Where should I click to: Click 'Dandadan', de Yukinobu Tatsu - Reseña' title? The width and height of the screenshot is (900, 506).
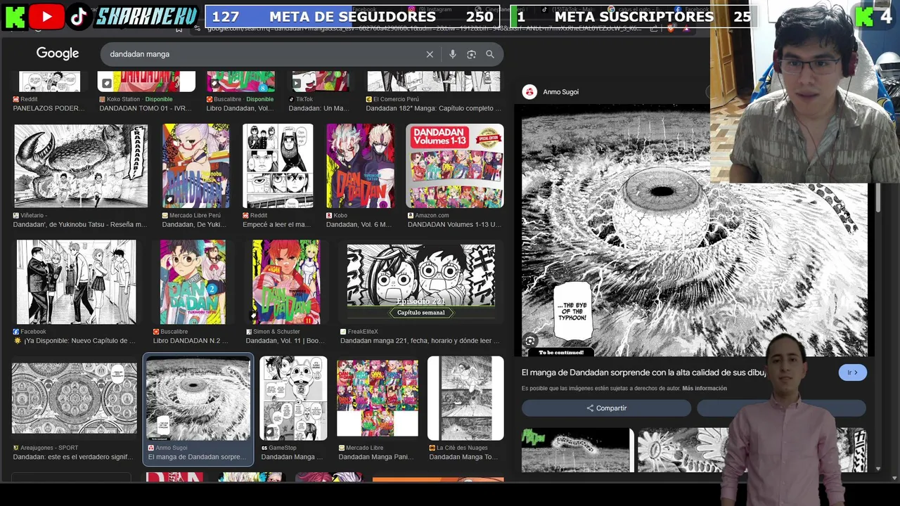[x=80, y=224]
